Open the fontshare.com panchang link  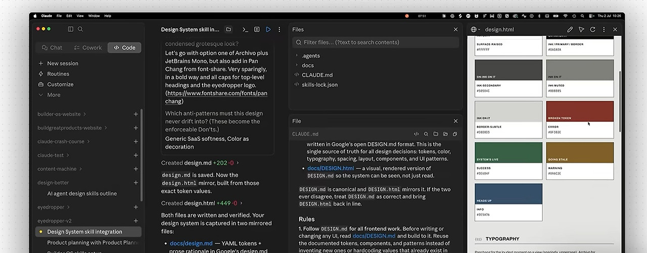click(x=217, y=97)
